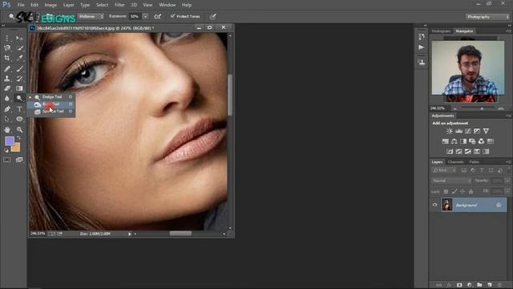Select the Pen tool
The height and width of the screenshot is (289, 513).
tap(7, 109)
